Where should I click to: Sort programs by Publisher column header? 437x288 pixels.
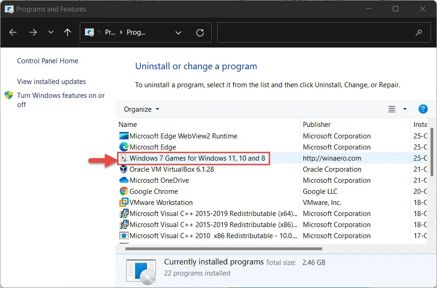click(317, 125)
